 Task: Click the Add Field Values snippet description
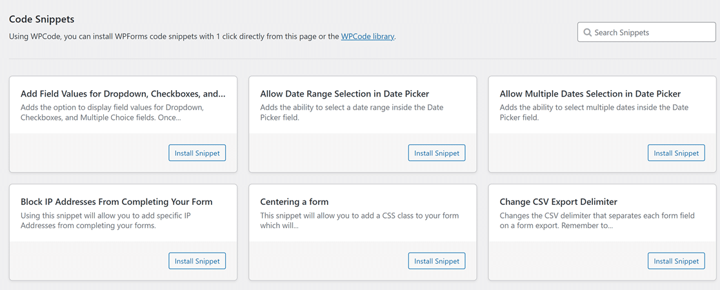[112, 113]
